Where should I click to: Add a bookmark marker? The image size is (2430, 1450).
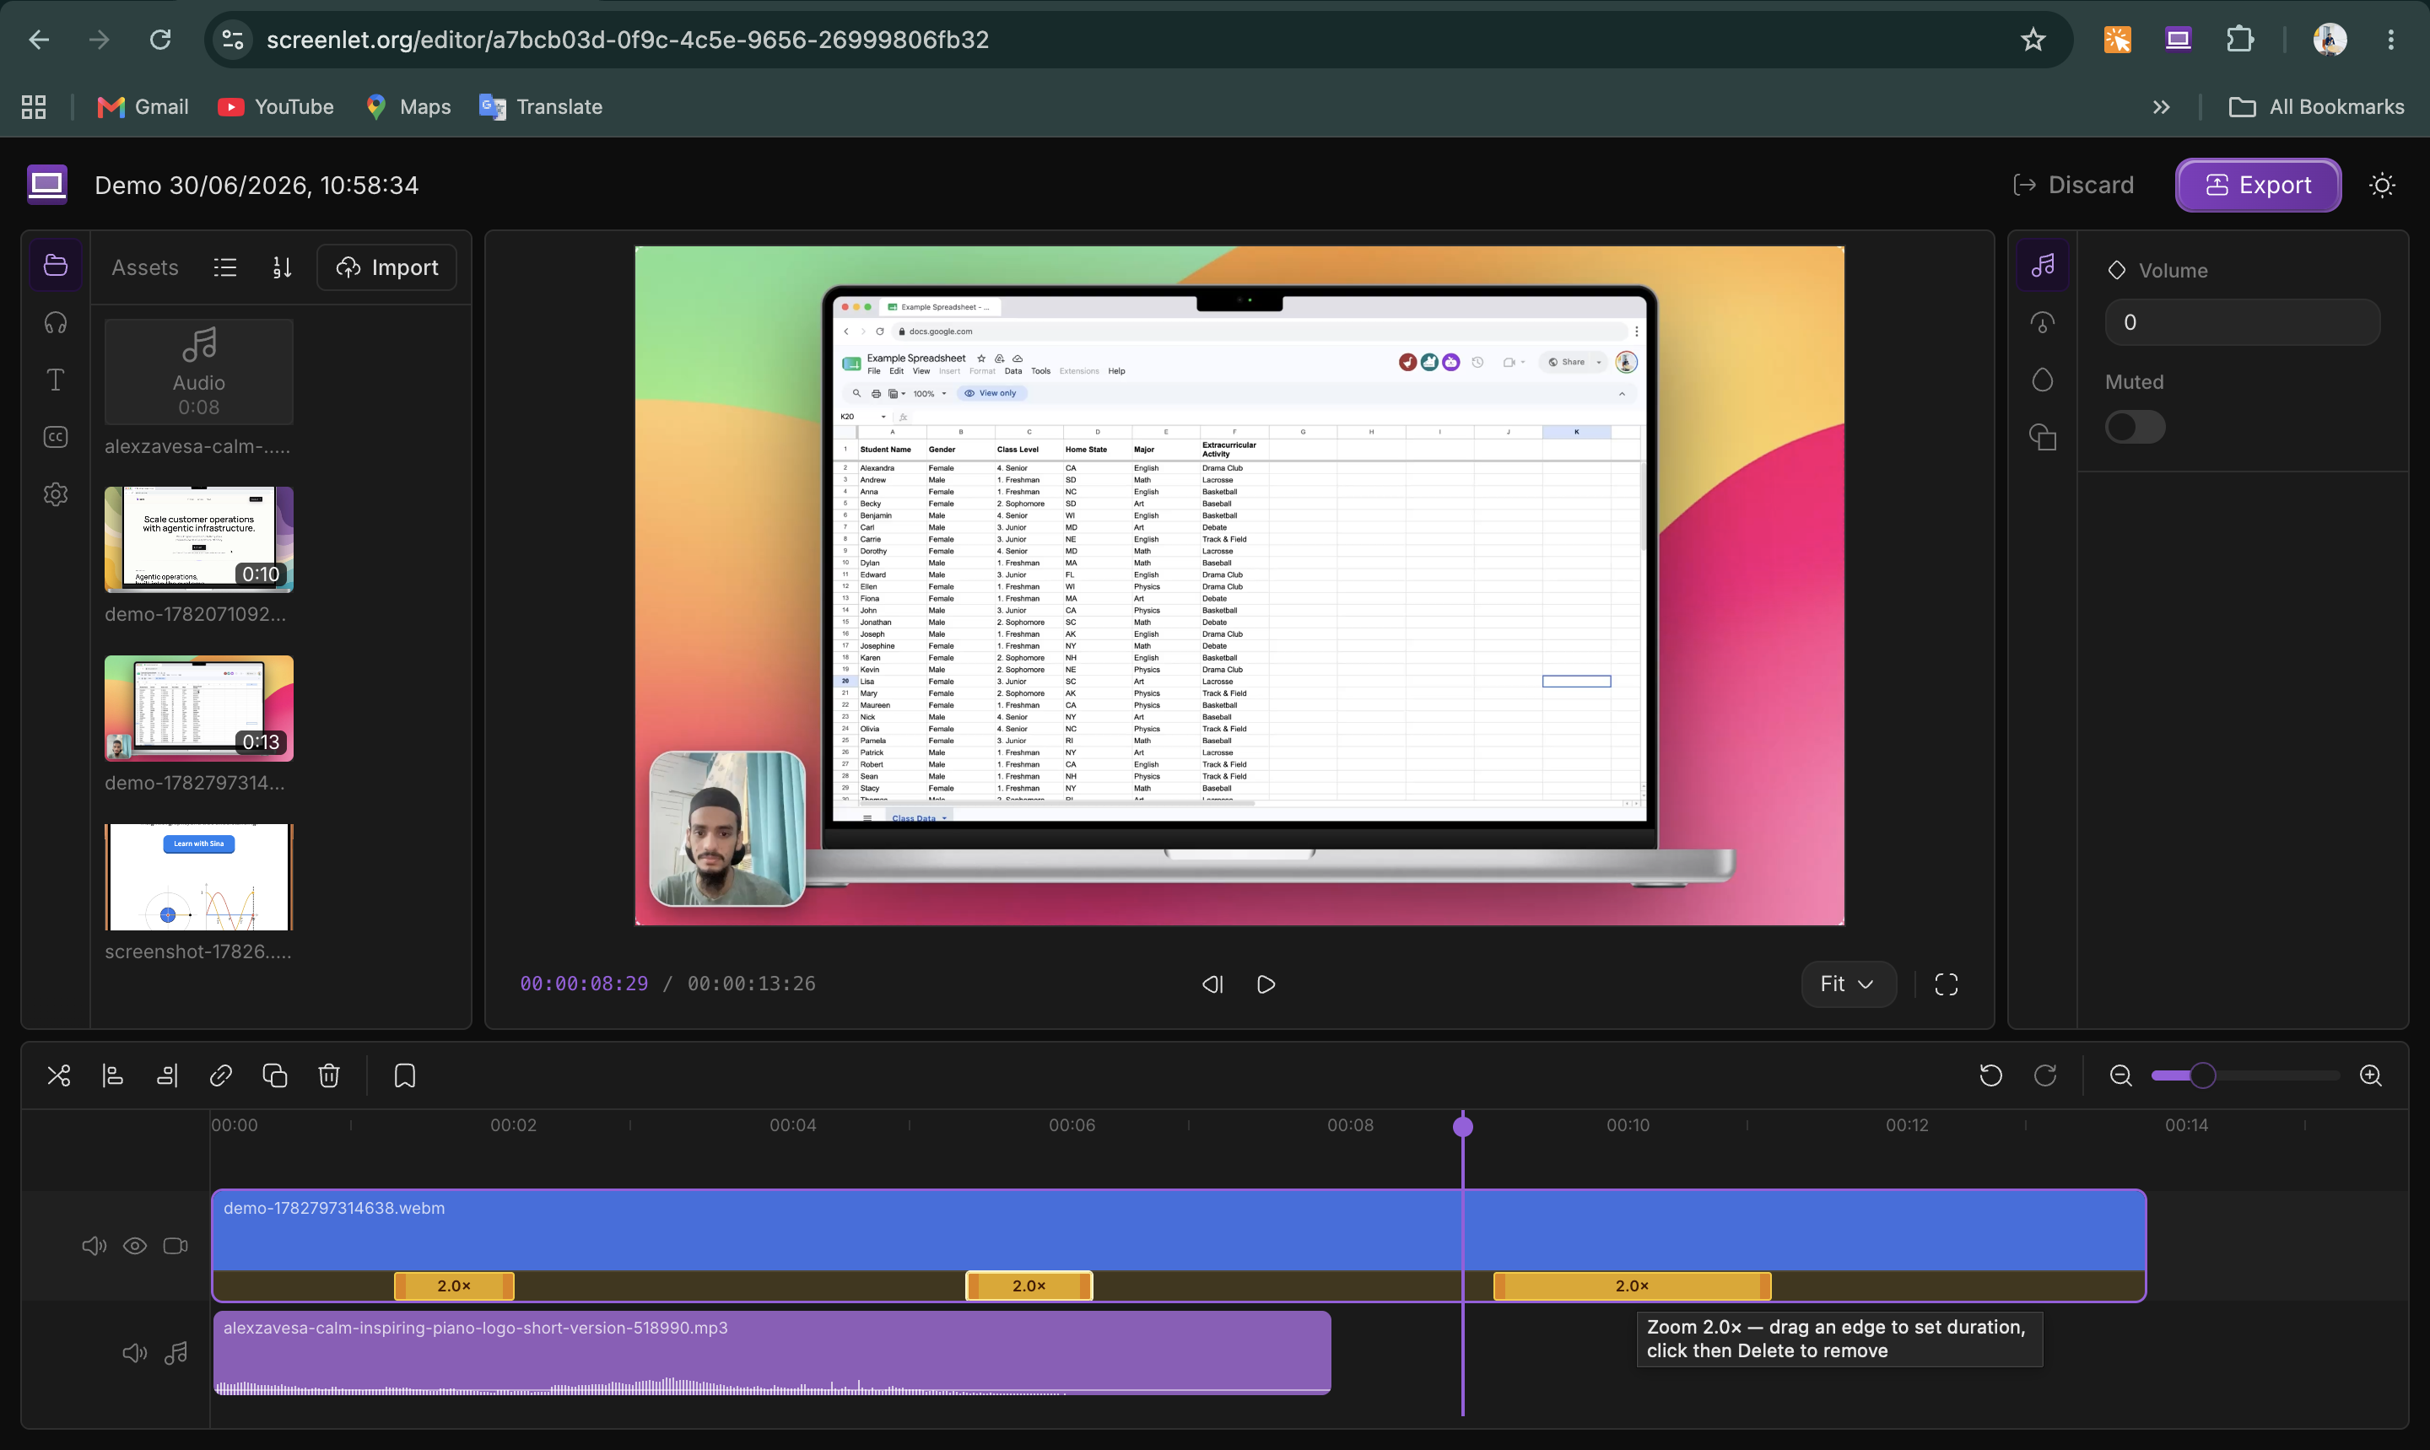point(404,1075)
